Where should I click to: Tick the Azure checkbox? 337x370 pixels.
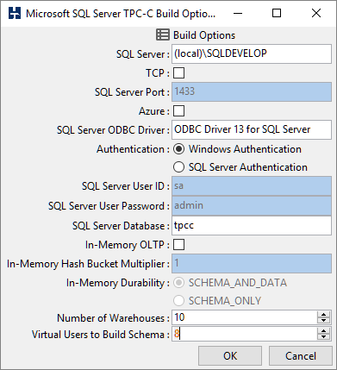pyautogui.click(x=178, y=111)
